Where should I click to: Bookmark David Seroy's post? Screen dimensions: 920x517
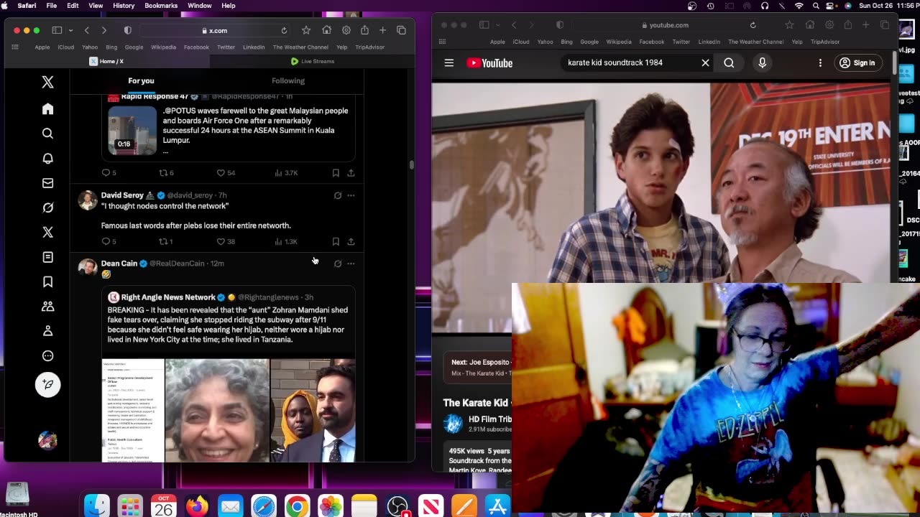[x=336, y=242]
